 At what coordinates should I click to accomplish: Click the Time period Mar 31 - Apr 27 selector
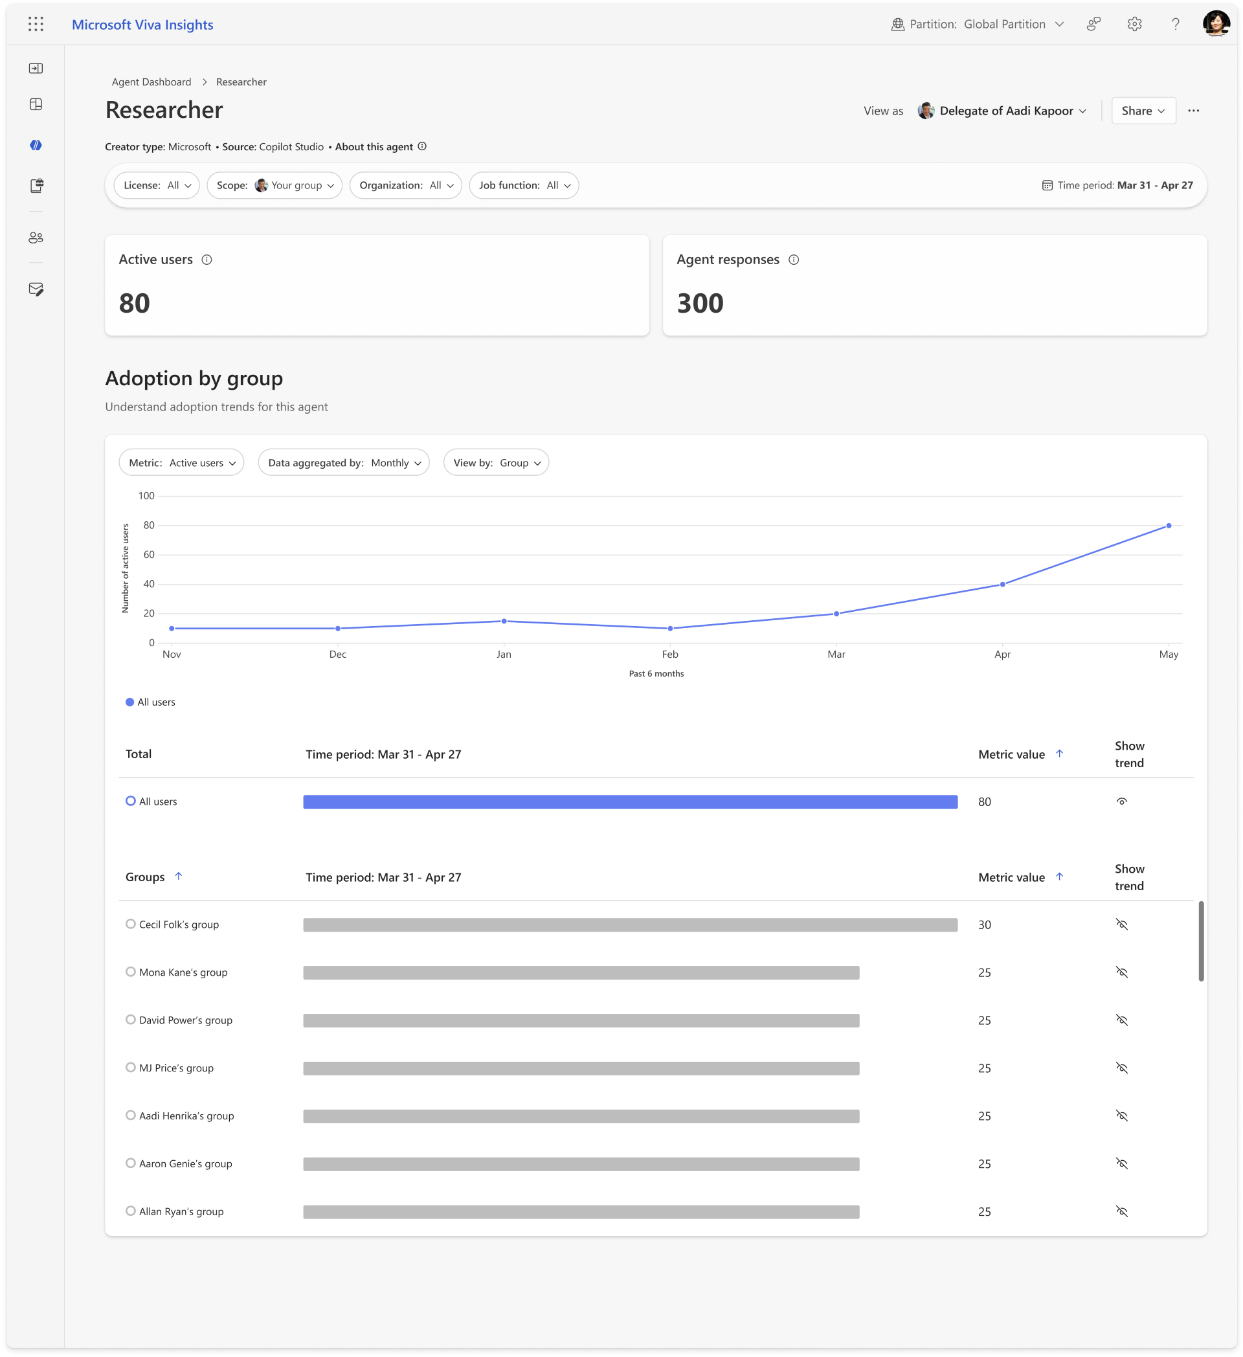click(x=1117, y=185)
